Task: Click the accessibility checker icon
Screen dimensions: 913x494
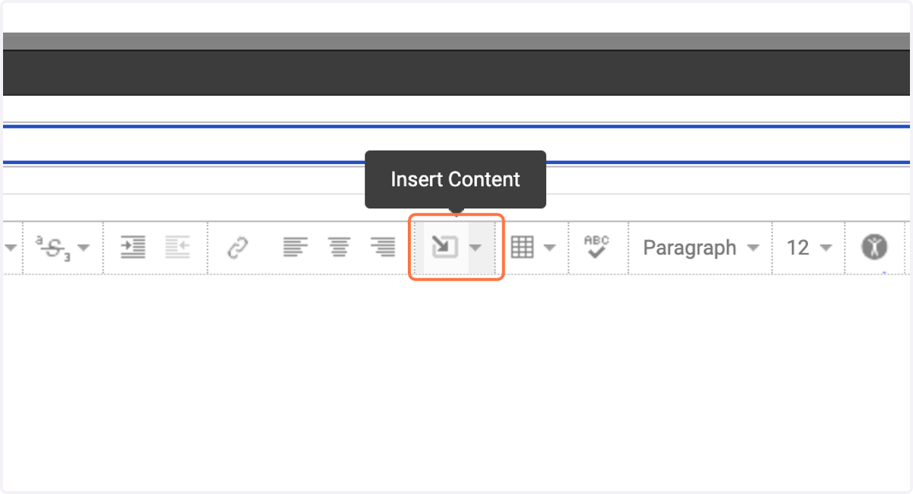Action: pos(875,247)
